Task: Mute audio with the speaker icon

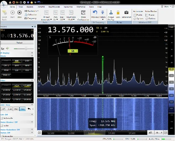Action: (7, 48)
